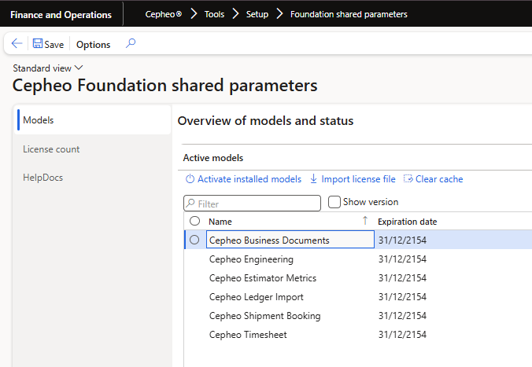532x367 pixels.
Task: Click the Save disk icon
Action: pyautogui.click(x=38, y=44)
